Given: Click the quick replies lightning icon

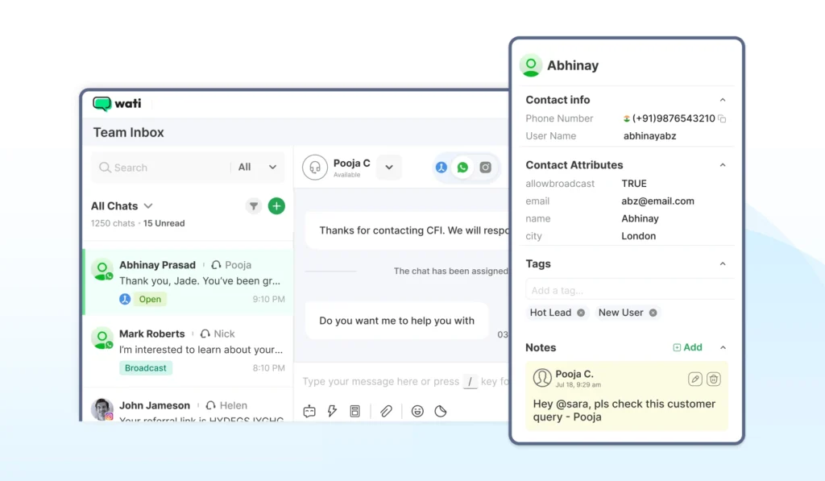Looking at the screenshot, I should 332,411.
